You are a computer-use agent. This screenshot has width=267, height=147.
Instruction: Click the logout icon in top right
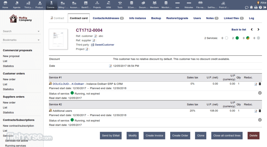[x=265, y=7]
